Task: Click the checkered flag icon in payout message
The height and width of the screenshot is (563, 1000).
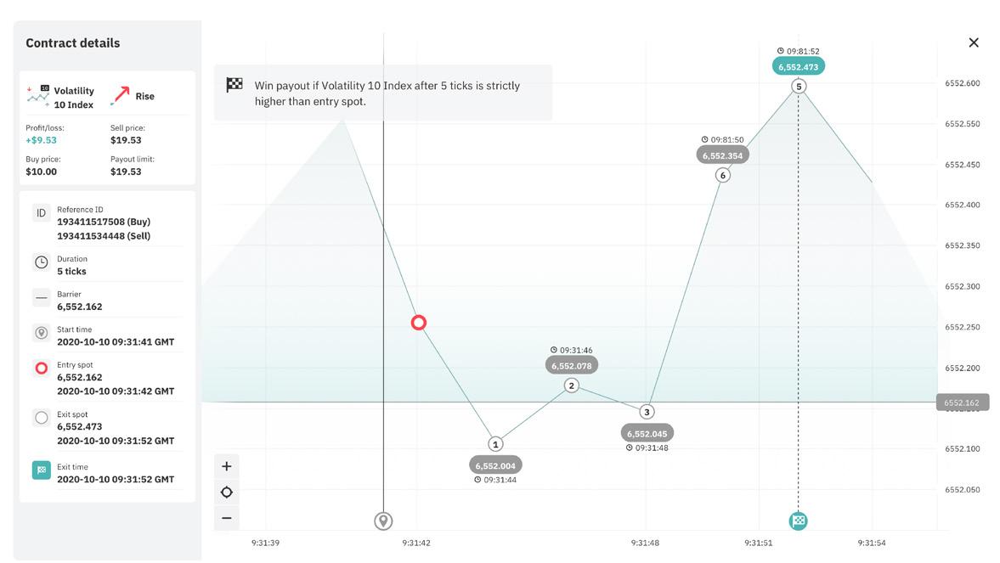Action: tap(234, 85)
